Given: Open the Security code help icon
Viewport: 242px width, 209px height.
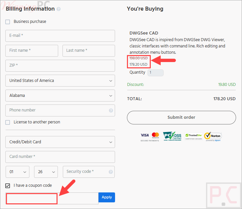Looking at the screenshot, I should [x=111, y=172].
